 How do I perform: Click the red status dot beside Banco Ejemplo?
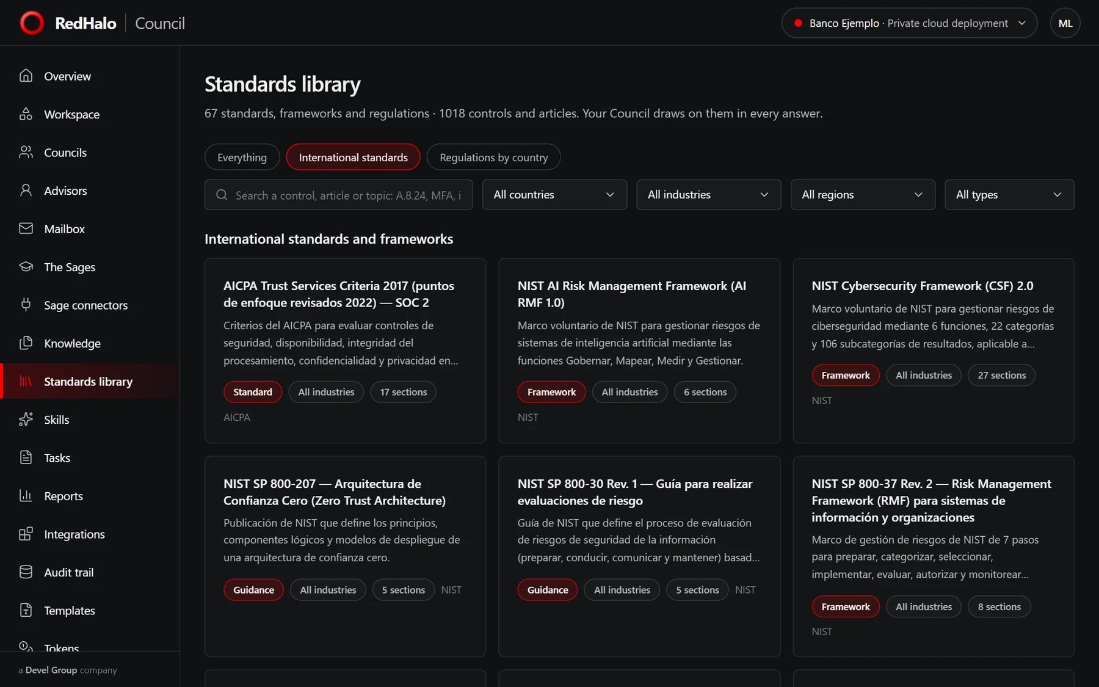tap(797, 23)
